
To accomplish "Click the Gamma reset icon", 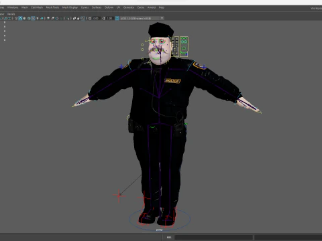I will tap(103, 18).
